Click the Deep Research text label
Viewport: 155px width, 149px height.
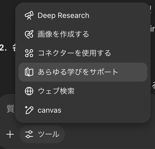pyautogui.click(x=63, y=16)
